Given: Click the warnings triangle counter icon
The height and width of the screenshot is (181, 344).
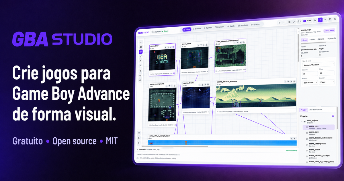Looking at the screenshot, I should [x=299, y=21].
